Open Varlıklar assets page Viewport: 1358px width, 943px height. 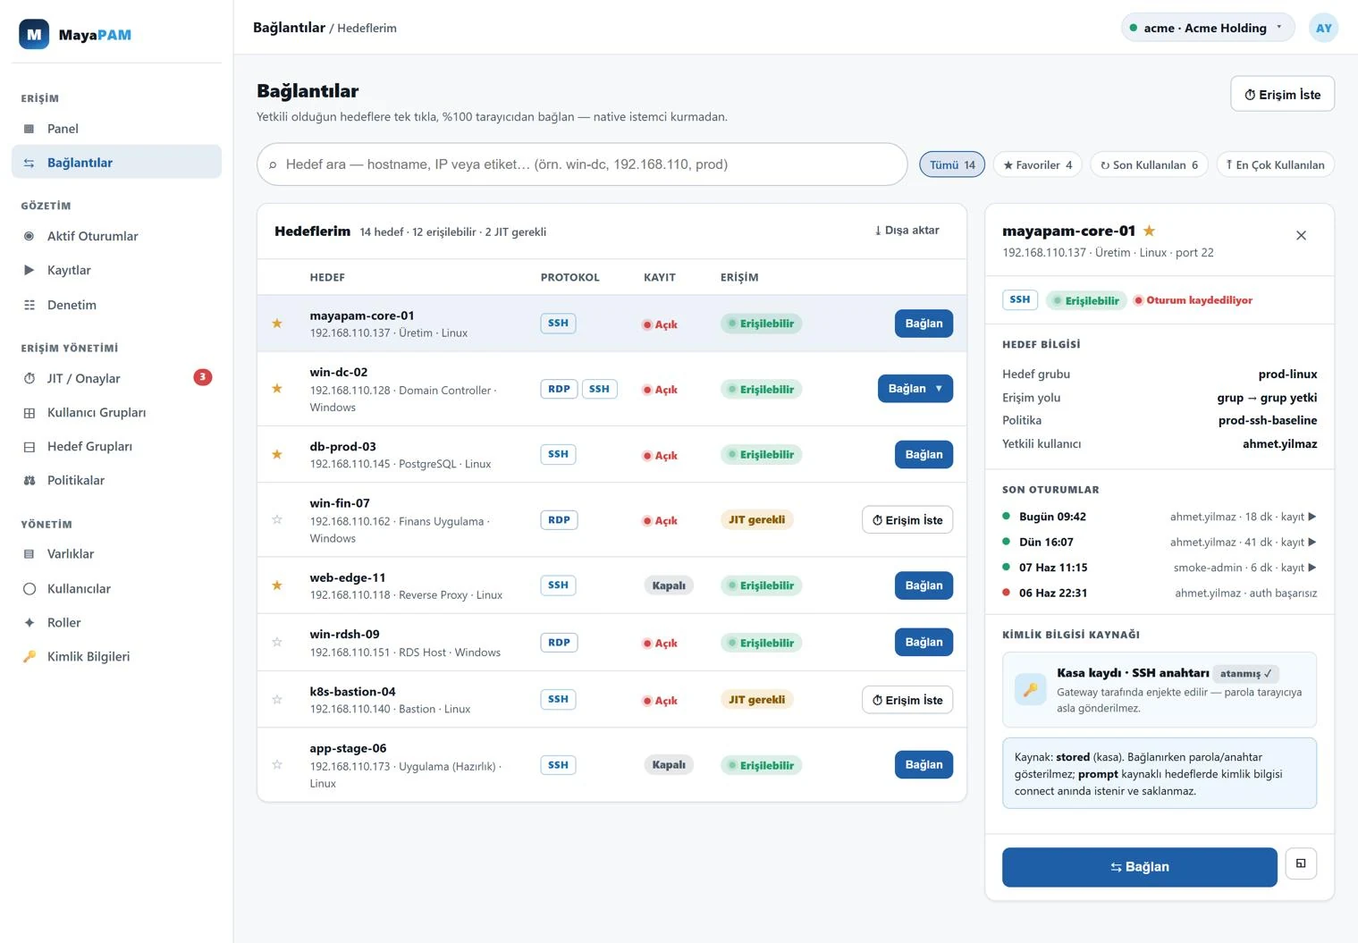(116, 554)
